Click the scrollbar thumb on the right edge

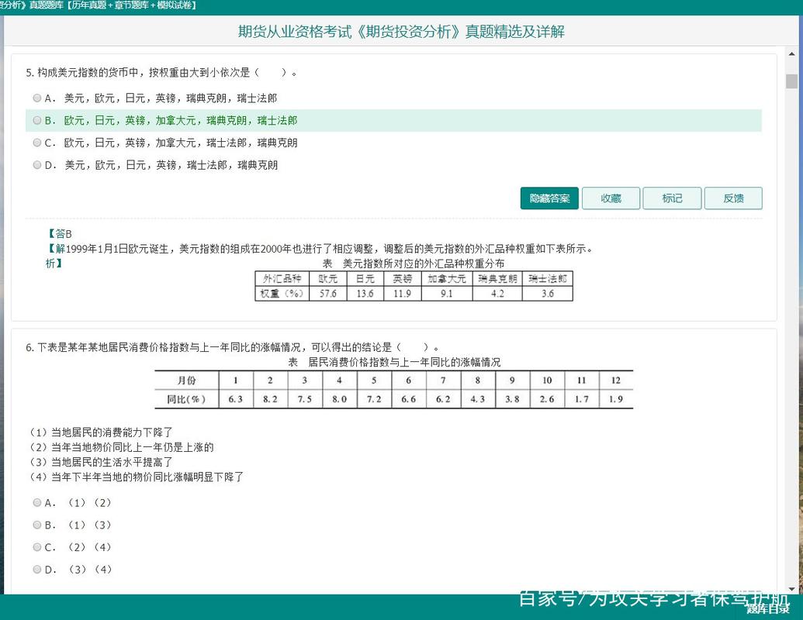792,80
